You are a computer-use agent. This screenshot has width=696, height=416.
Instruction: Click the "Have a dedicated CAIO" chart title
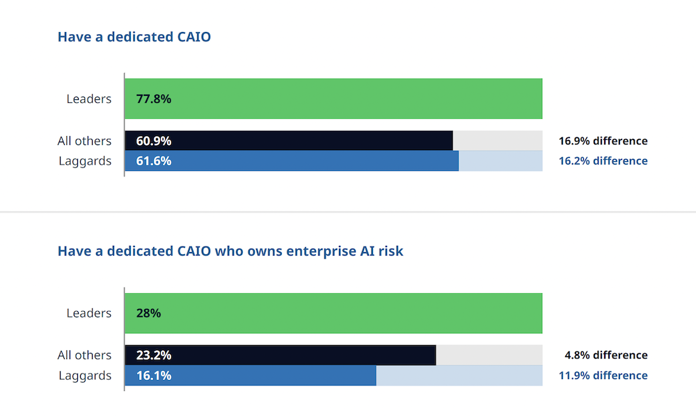click(134, 37)
